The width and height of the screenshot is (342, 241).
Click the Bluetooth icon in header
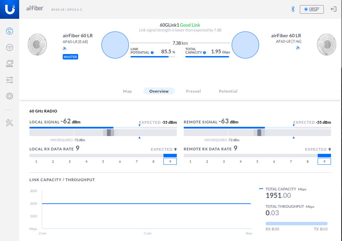pos(293,9)
